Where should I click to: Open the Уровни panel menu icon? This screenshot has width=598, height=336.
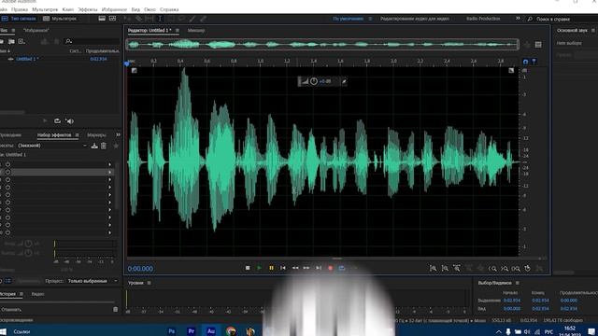(x=149, y=283)
